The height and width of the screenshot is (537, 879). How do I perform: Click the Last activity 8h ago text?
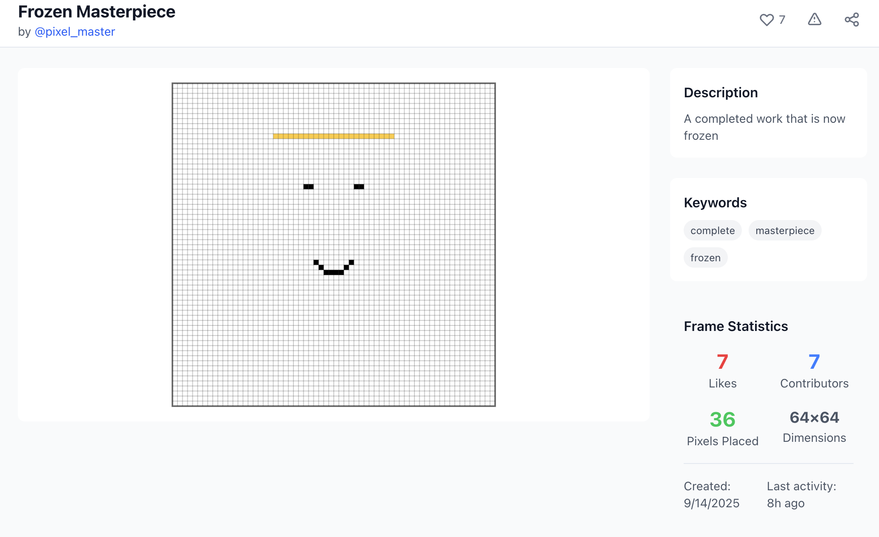click(785, 503)
